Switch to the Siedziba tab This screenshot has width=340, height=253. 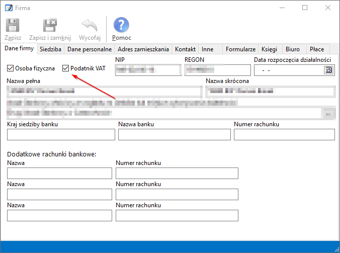tap(51, 49)
